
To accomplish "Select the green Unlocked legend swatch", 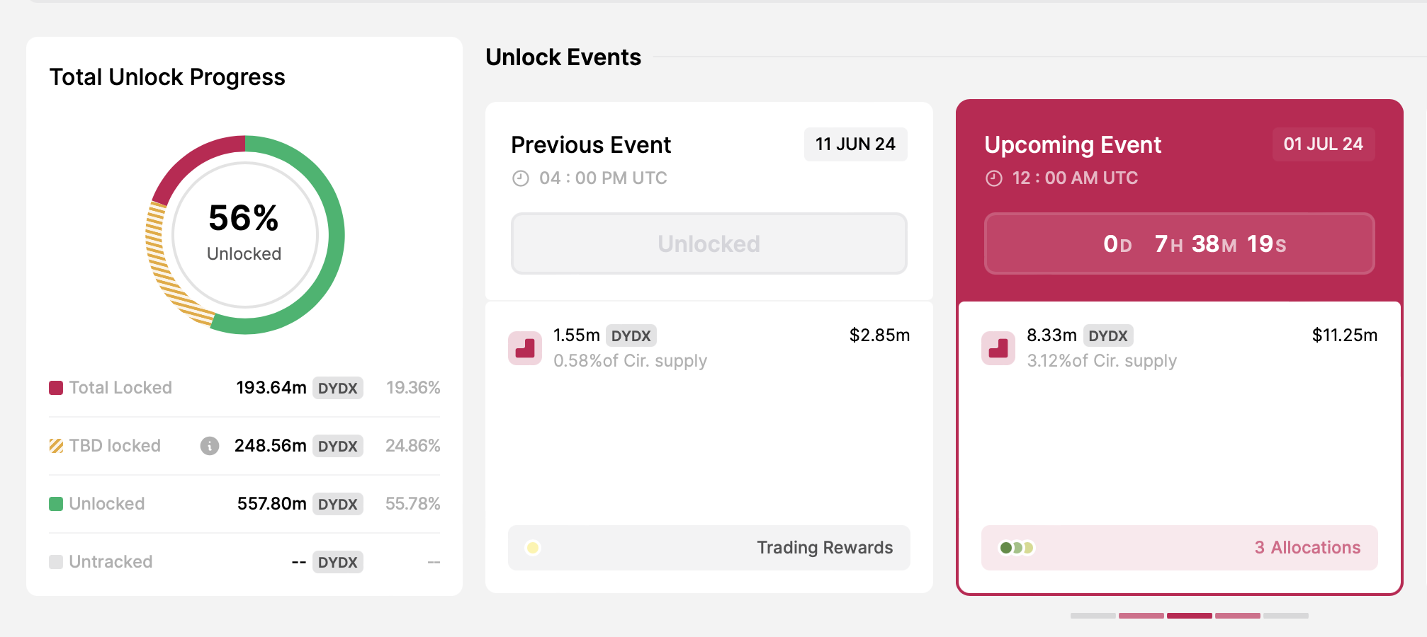I will (x=56, y=504).
